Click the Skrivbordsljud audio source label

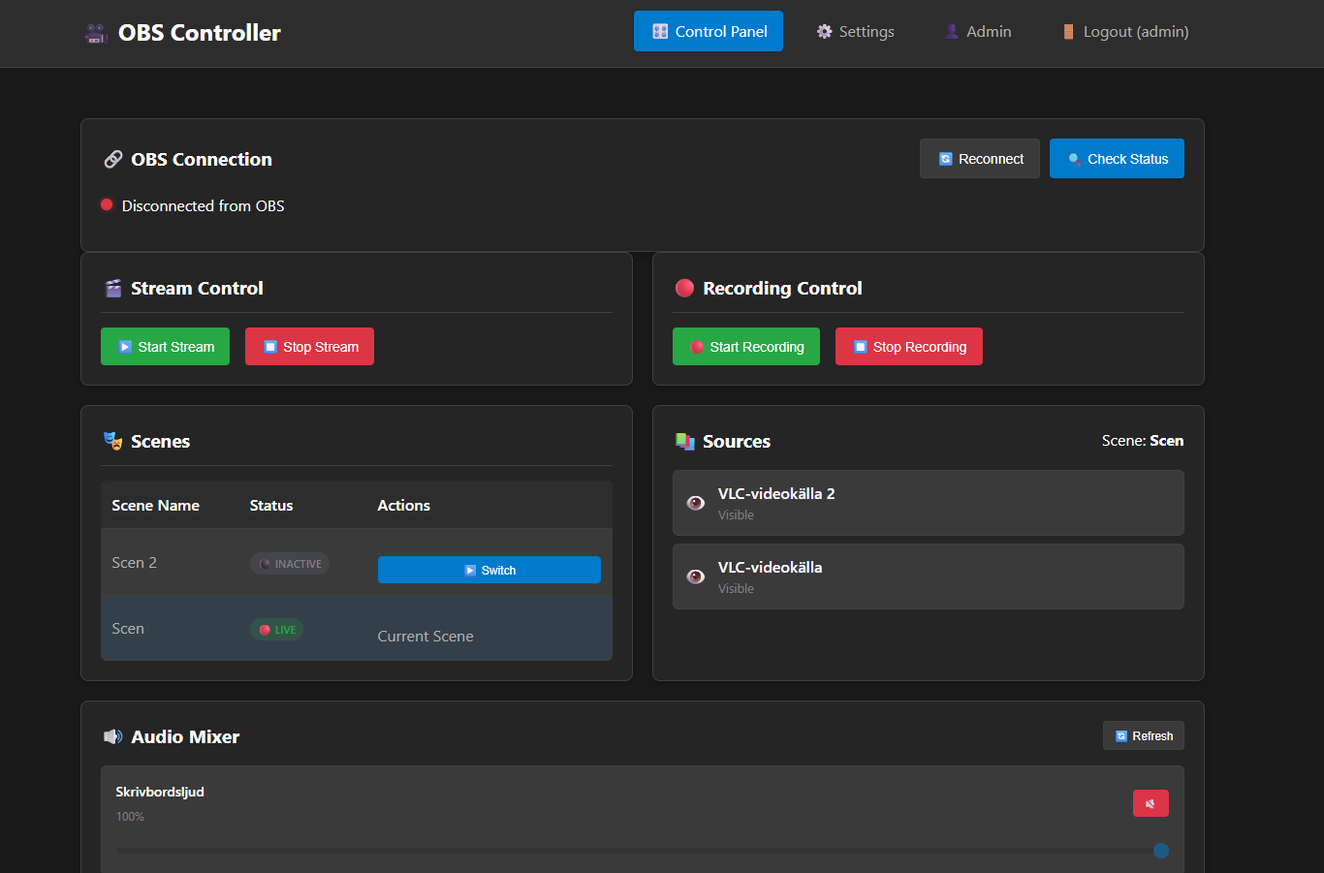coord(160,792)
